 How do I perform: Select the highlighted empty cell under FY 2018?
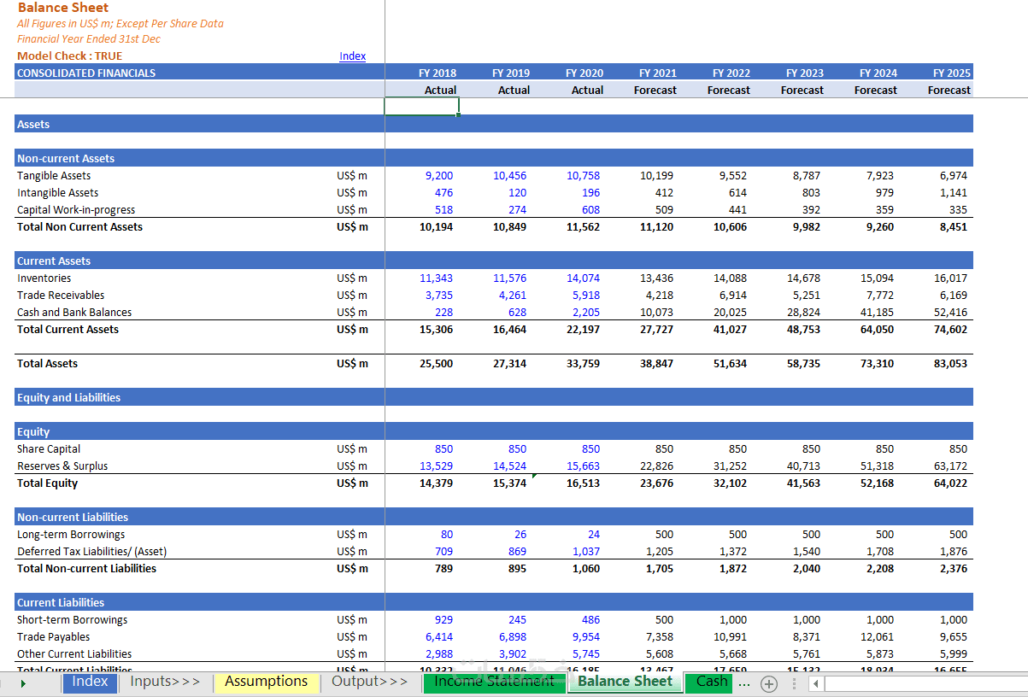tap(422, 107)
